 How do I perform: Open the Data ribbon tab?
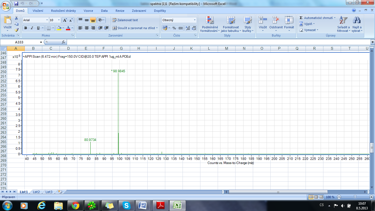point(104,11)
